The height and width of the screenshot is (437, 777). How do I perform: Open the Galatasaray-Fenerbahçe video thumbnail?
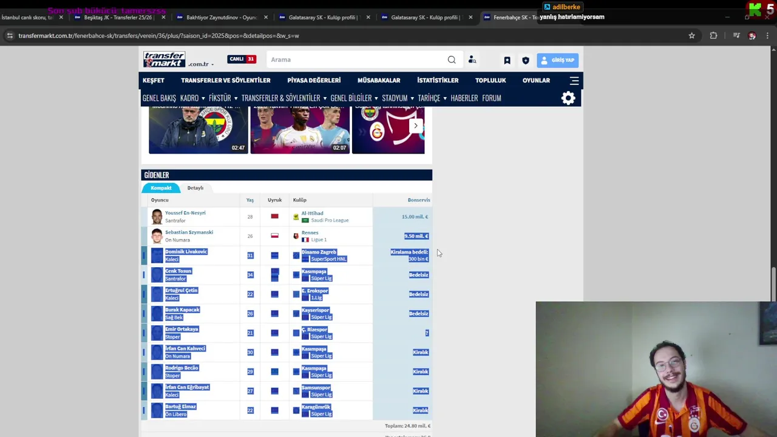pos(388,130)
